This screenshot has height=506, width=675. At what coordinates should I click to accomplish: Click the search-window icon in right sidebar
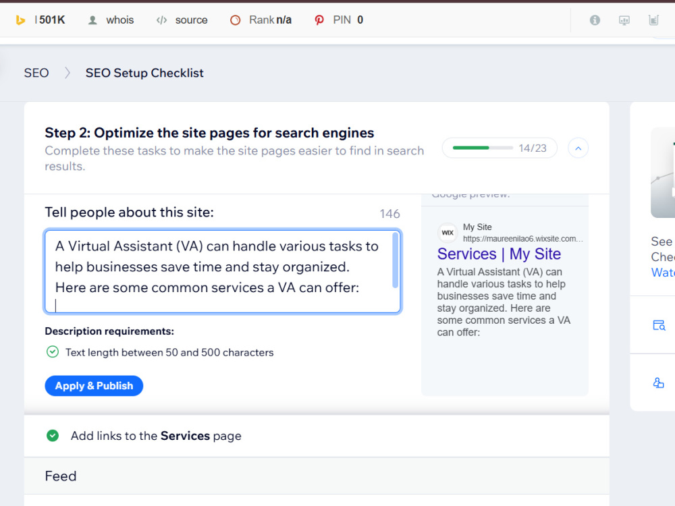[659, 325]
